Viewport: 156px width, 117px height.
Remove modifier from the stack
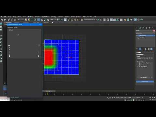(146, 49)
